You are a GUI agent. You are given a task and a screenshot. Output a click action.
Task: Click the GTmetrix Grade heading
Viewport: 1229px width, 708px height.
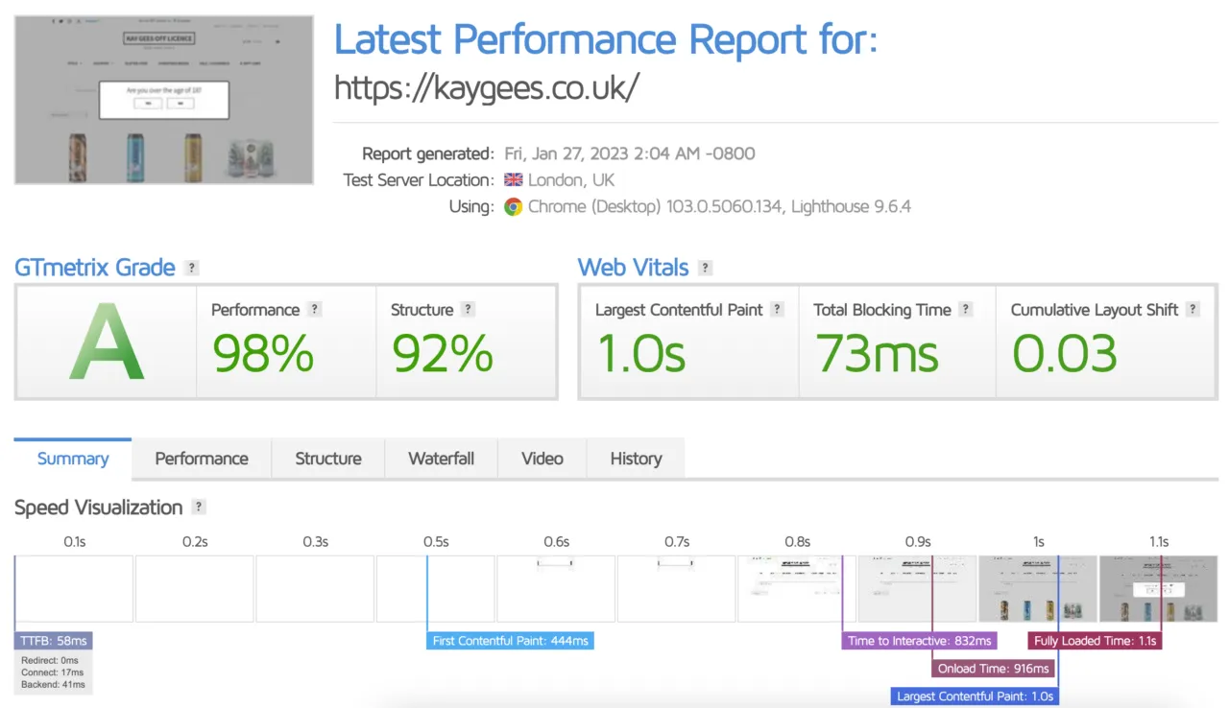tap(95, 268)
